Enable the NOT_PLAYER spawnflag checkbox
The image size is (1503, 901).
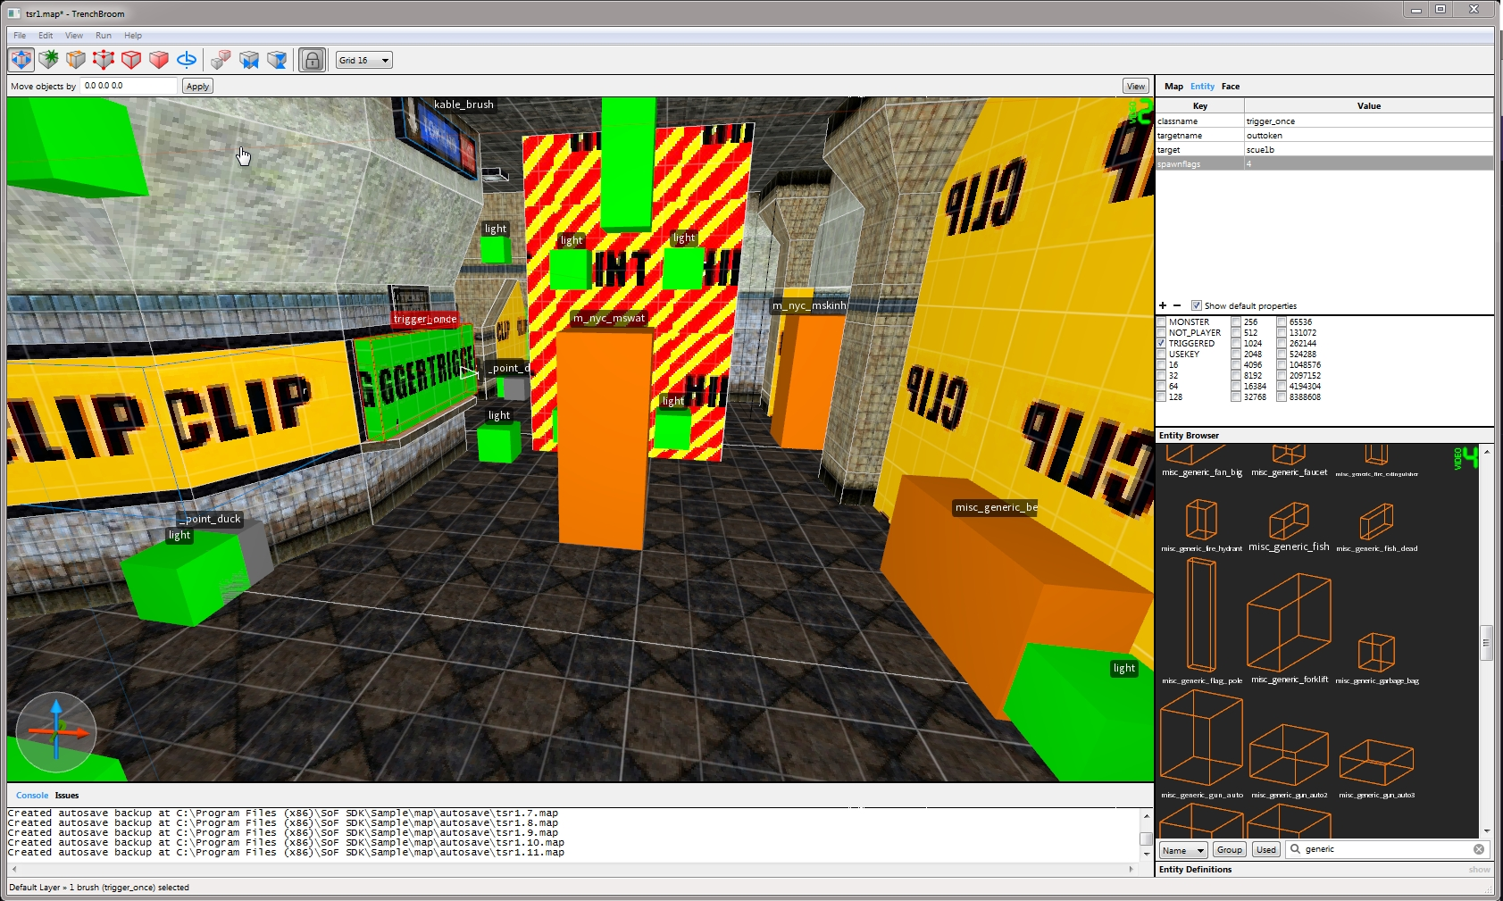(1162, 332)
